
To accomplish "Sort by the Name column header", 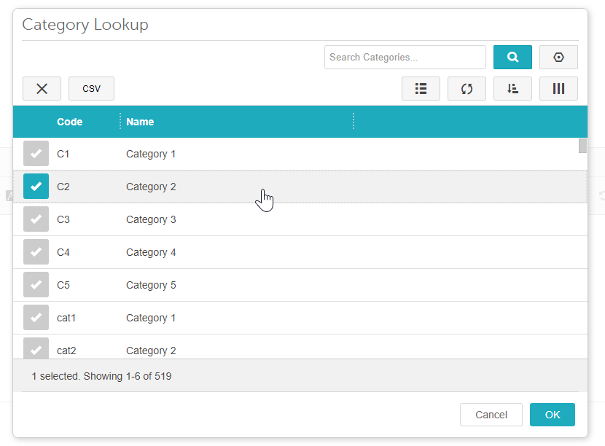I will coord(140,122).
